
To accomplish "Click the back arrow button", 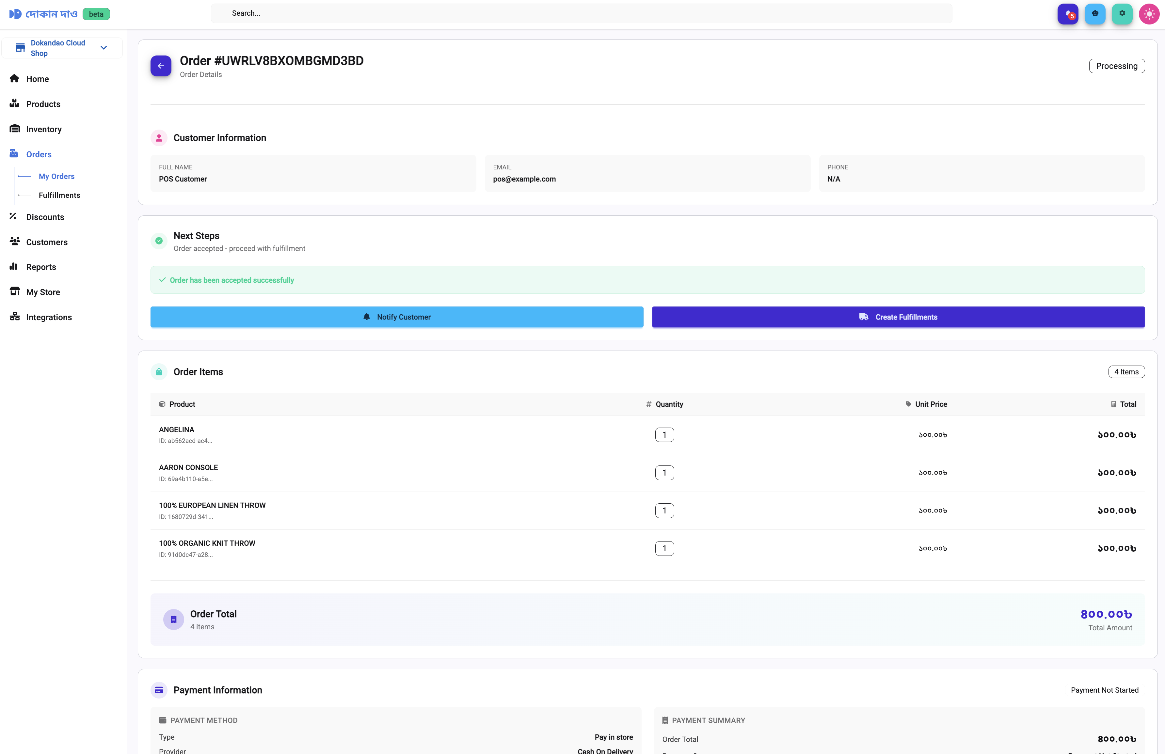I will 161,66.
